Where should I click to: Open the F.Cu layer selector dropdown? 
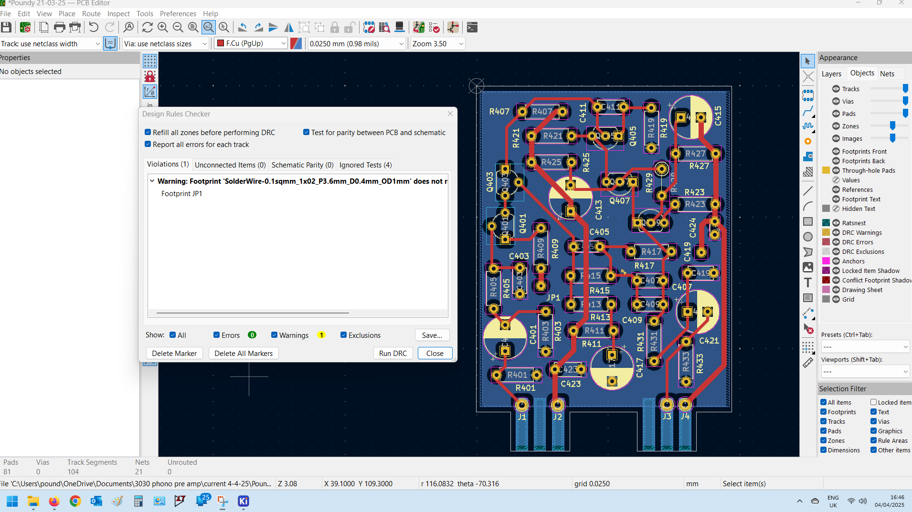tap(251, 43)
